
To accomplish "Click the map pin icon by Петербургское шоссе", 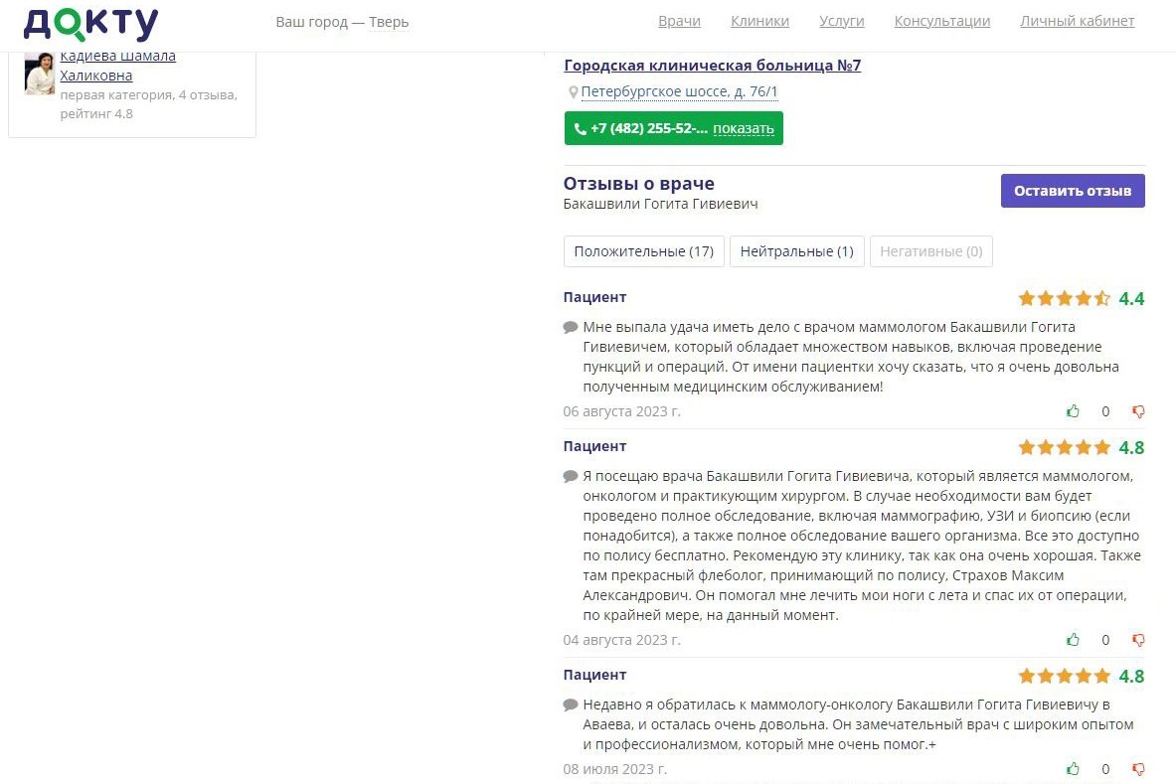I will pos(573,92).
